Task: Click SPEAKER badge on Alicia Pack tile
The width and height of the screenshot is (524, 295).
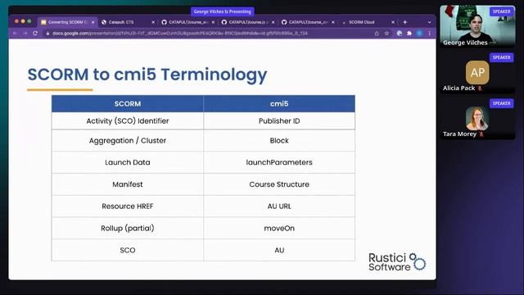Action: [x=501, y=57]
